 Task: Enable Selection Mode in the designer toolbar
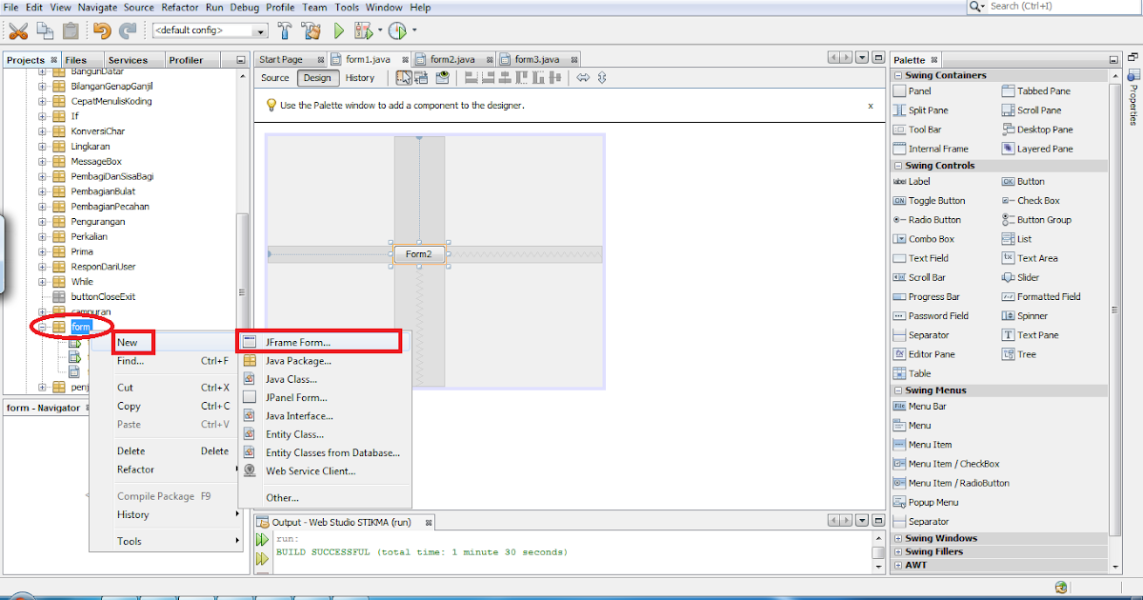(x=402, y=77)
